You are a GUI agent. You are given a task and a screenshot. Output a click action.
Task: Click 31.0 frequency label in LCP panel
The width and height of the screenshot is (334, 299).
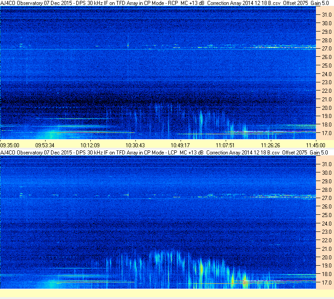click(x=326, y=164)
